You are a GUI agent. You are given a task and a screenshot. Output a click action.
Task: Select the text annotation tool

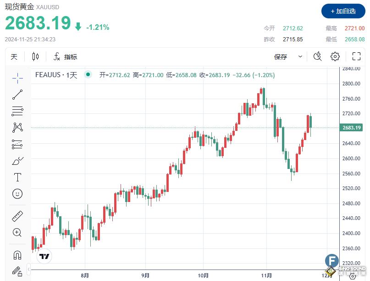17,177
